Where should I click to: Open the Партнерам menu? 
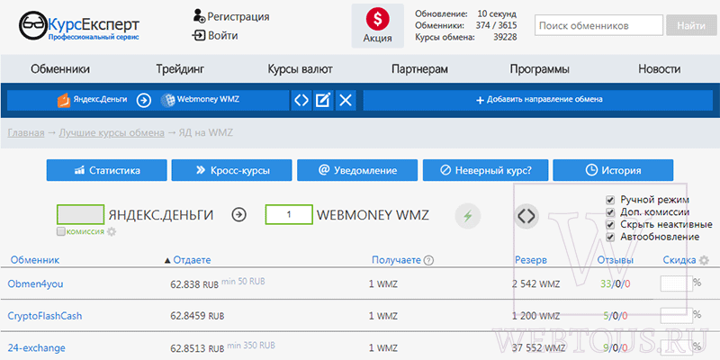point(419,69)
